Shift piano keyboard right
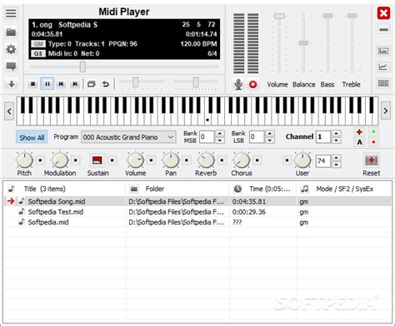 (386, 111)
